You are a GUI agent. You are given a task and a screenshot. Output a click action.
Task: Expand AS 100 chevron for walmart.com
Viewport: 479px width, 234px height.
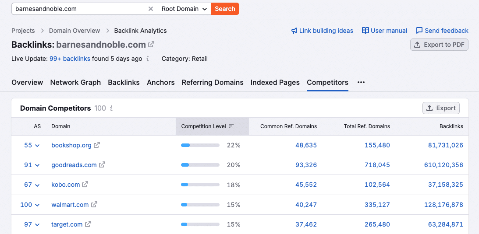pos(37,205)
